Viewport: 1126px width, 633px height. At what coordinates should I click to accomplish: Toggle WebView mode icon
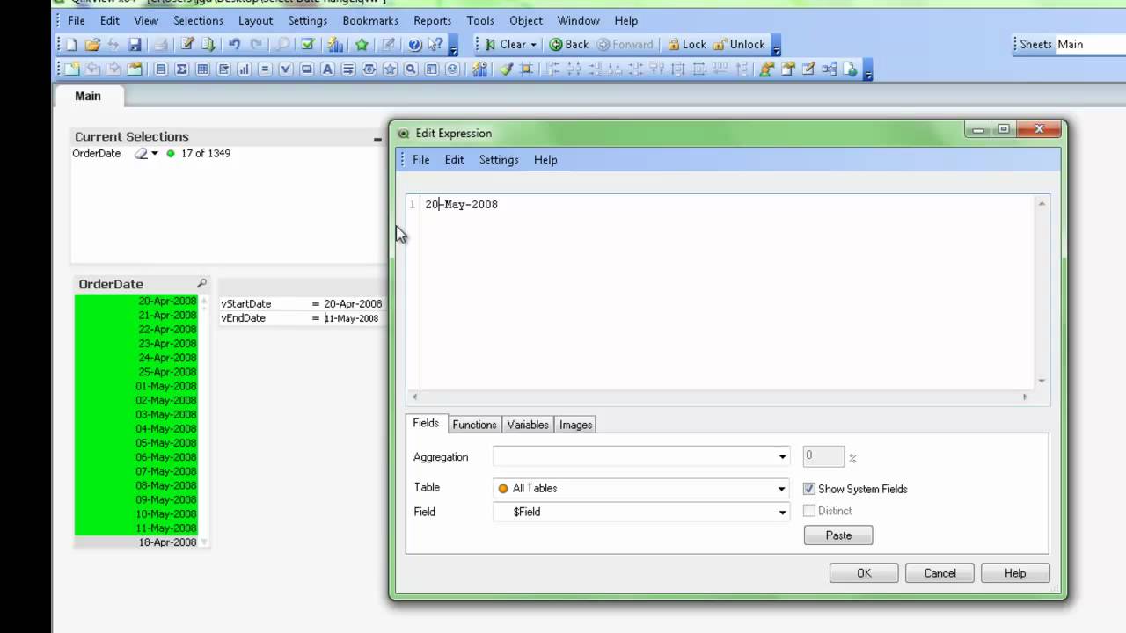pos(850,69)
